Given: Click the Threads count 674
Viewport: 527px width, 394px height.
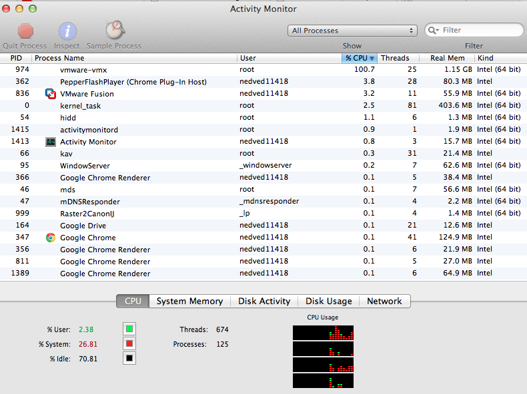Looking at the screenshot, I should [222, 329].
